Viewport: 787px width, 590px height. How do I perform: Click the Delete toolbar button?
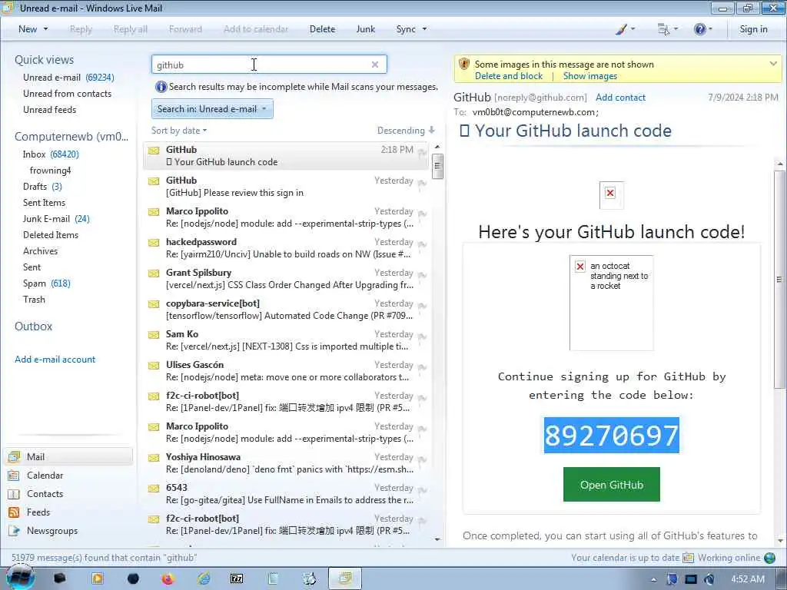pyautogui.click(x=322, y=29)
